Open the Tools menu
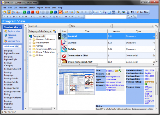This screenshot has width=160, height=115. pyautogui.click(x=47, y=8)
